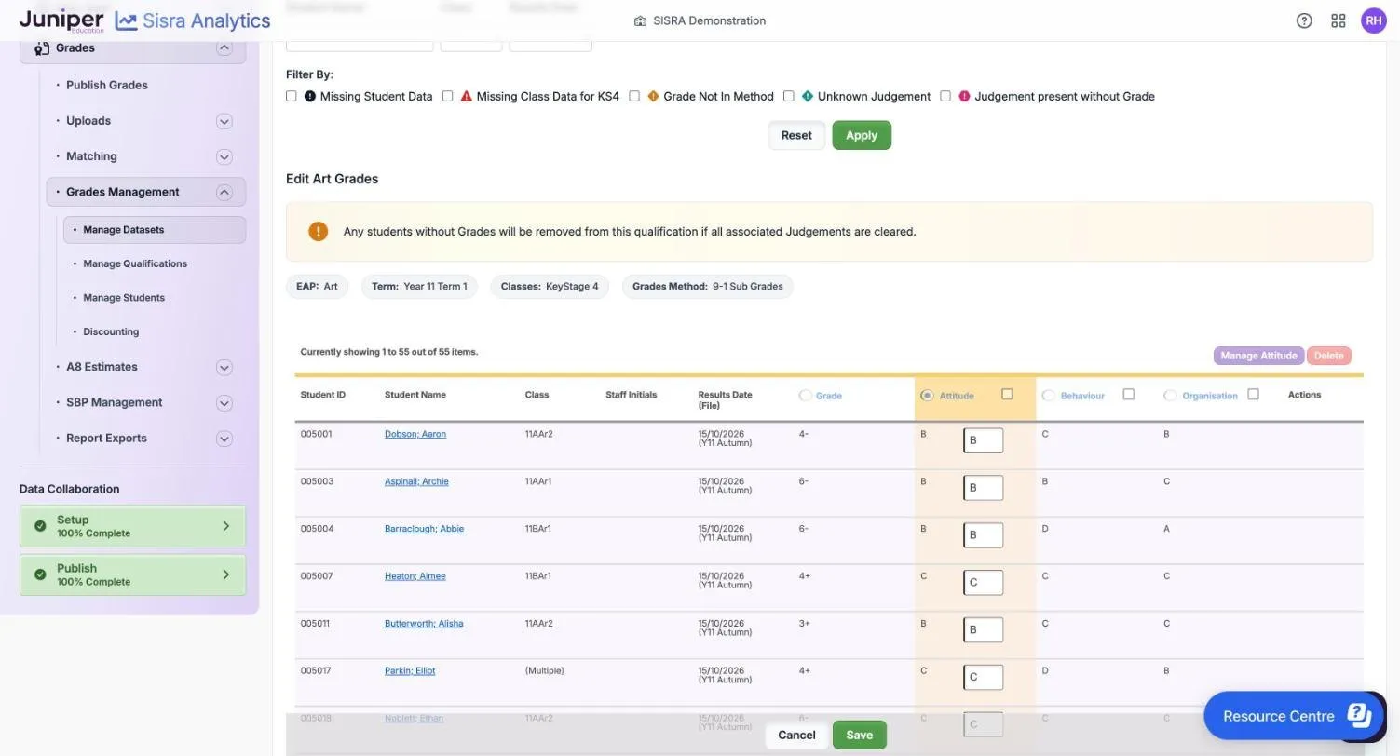Collapse the Grades Management section
The image size is (1400, 756).
click(x=224, y=192)
